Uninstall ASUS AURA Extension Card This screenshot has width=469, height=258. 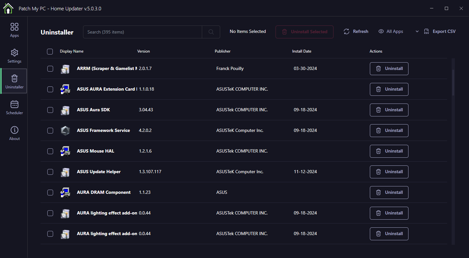[389, 89]
